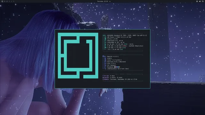Switch to workspace 2
Image resolution: width=205 pixels, height=115 pixels.
click(x=7, y=1)
